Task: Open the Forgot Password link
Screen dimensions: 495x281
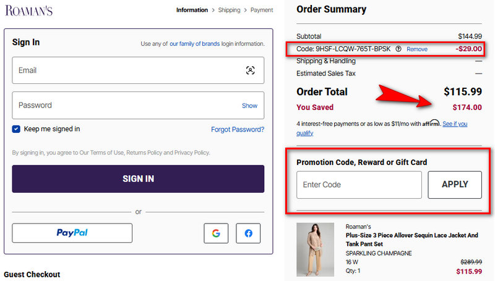Action: pos(238,130)
